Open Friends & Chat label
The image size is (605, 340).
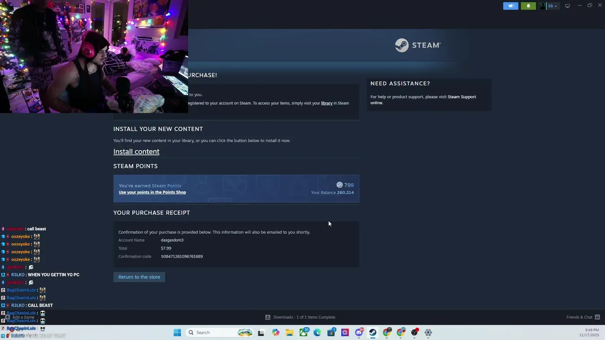pos(579,317)
